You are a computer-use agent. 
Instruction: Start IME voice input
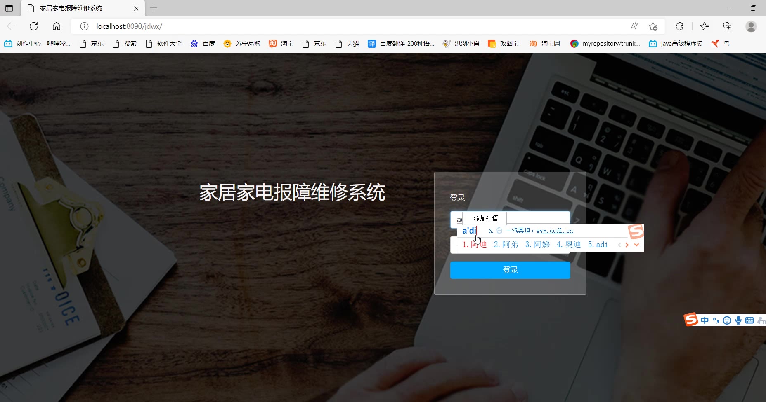[x=738, y=320]
